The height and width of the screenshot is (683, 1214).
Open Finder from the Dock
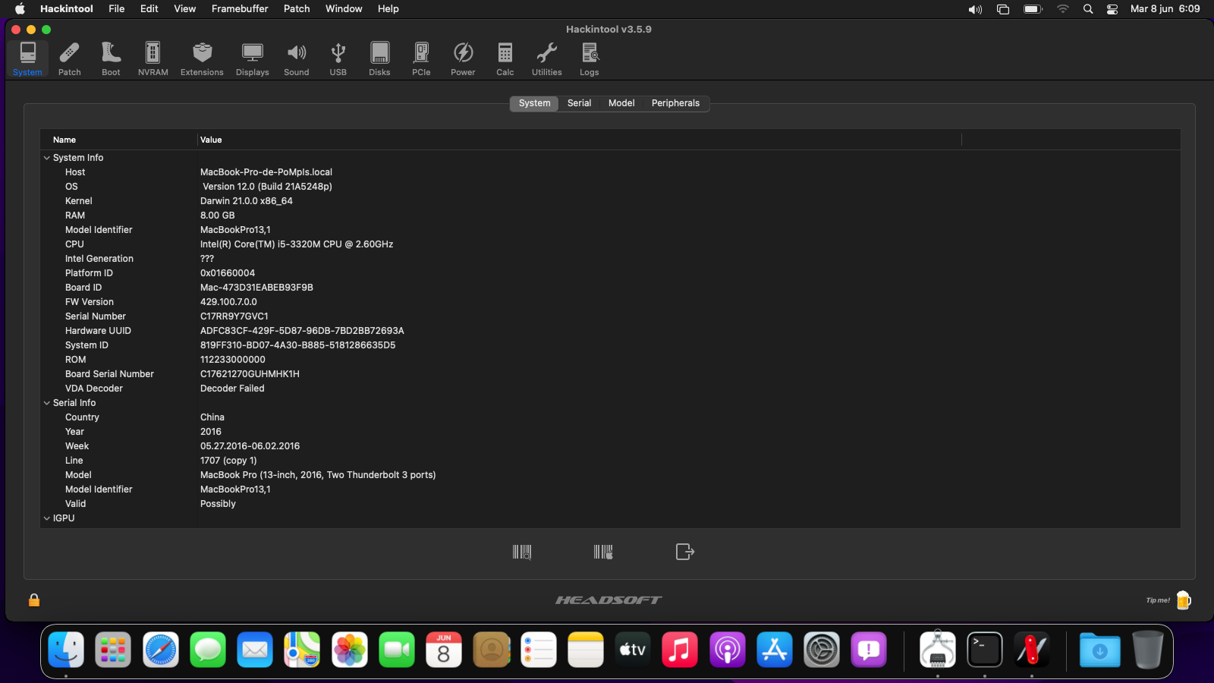[66, 650]
